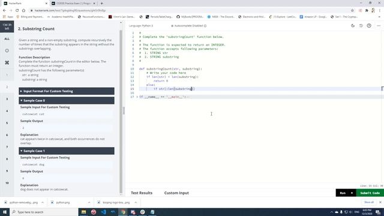This screenshot has height=216, width=384.
Task: Open the editor more options menu
Action: tap(379, 25)
